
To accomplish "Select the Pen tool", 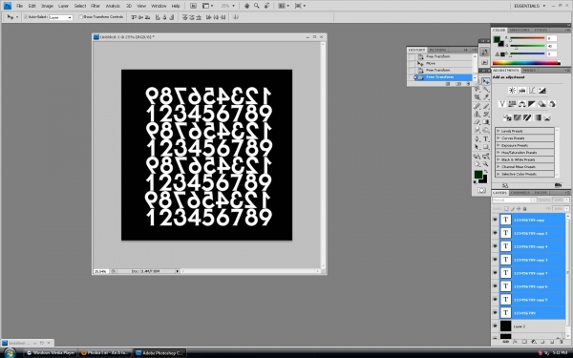I will (x=477, y=138).
